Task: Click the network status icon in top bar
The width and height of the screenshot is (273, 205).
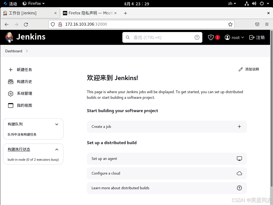Action: 247,4
